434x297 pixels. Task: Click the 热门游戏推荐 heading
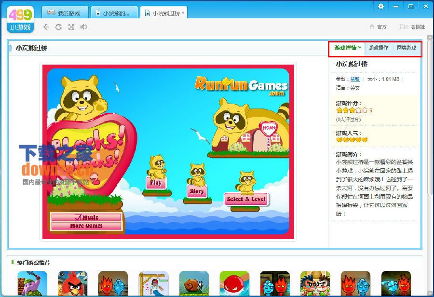click(33, 263)
